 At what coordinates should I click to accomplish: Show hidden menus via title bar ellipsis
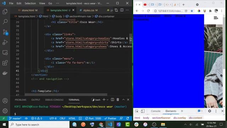pos(57,3)
